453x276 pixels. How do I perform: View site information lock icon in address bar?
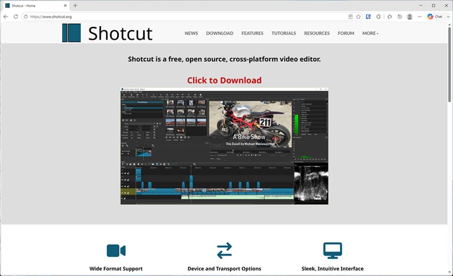click(25, 16)
